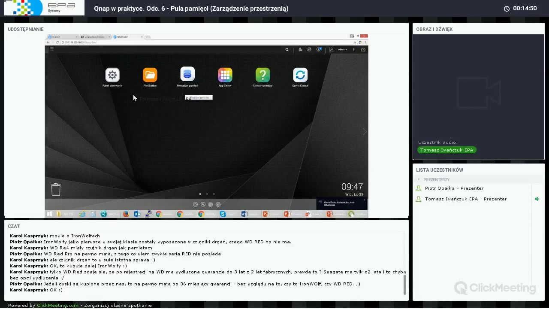This screenshot has width=549, height=309.
Task: Open the QNAP dashboard gauge icon
Action: pyautogui.click(x=363, y=50)
